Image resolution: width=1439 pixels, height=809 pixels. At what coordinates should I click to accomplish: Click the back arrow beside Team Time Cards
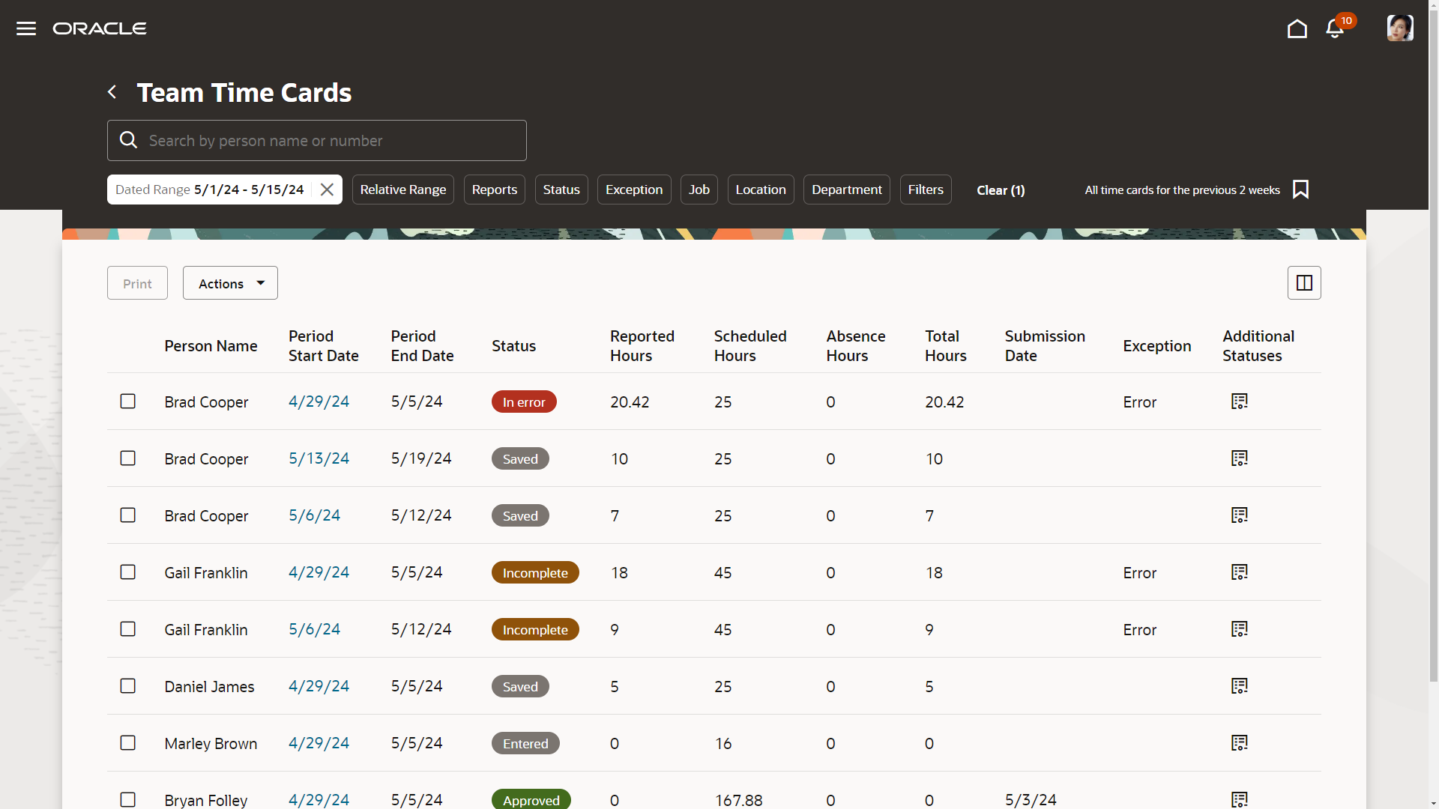[x=112, y=92]
